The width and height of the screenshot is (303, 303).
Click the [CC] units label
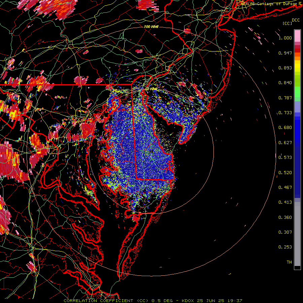pyautogui.click(x=288, y=23)
